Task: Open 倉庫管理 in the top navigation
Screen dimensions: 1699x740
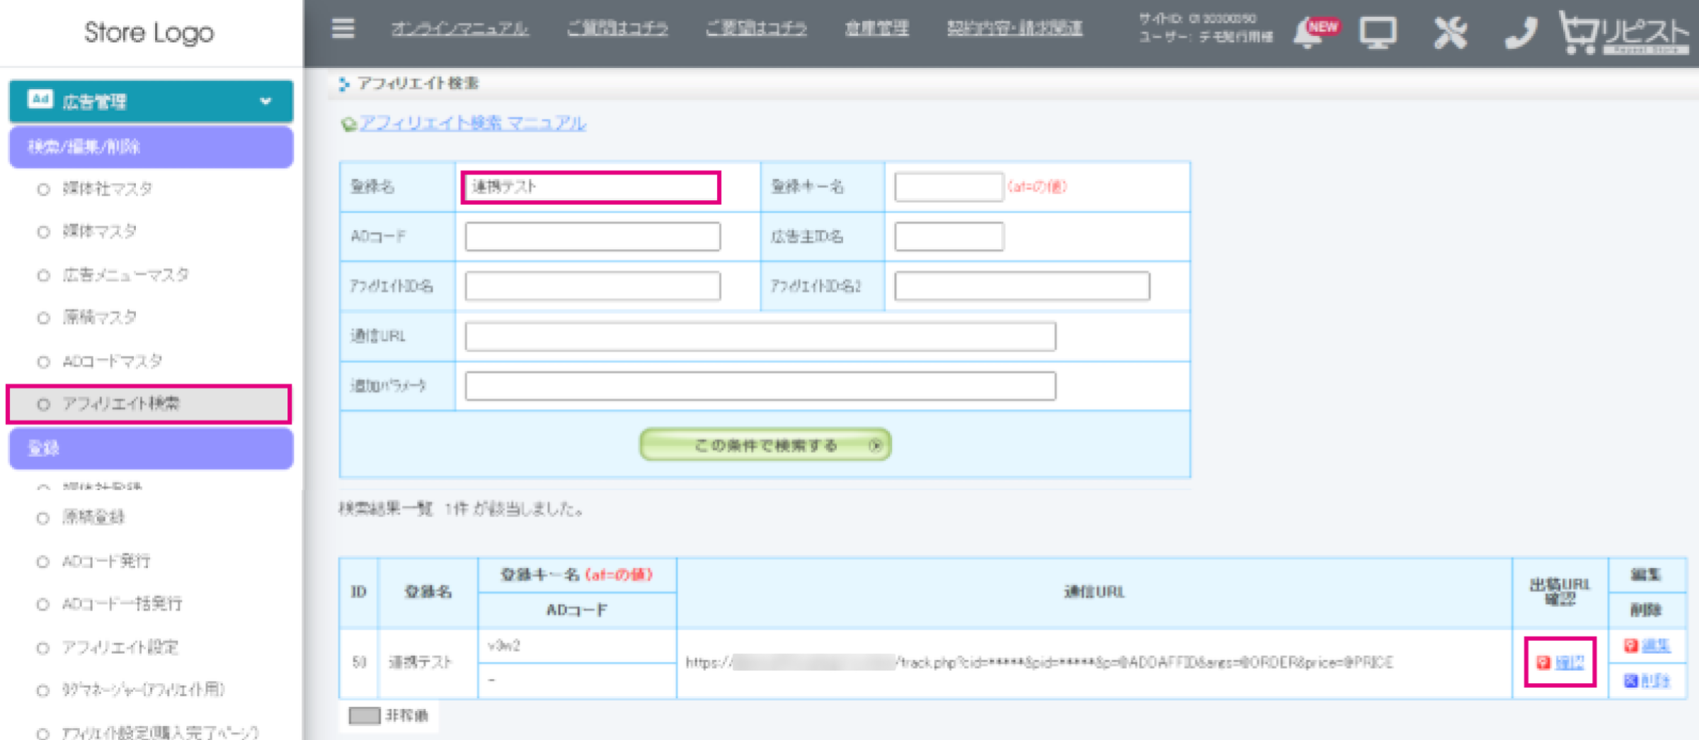Action: click(x=877, y=28)
